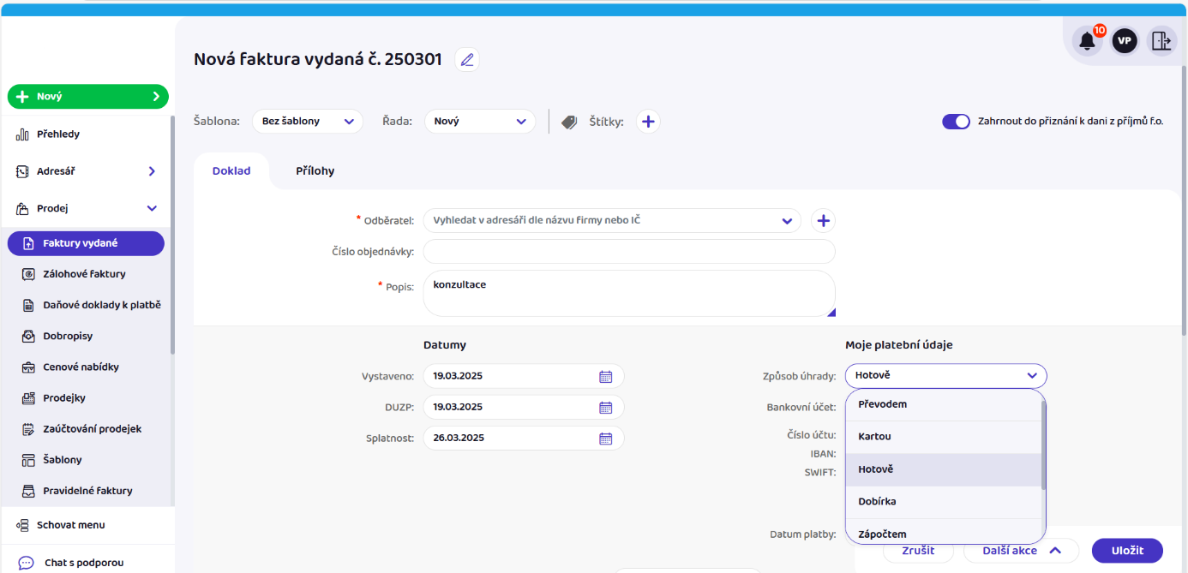Click the Zaúčtování prodejek icon
The image size is (1188, 573).
pyautogui.click(x=28, y=428)
